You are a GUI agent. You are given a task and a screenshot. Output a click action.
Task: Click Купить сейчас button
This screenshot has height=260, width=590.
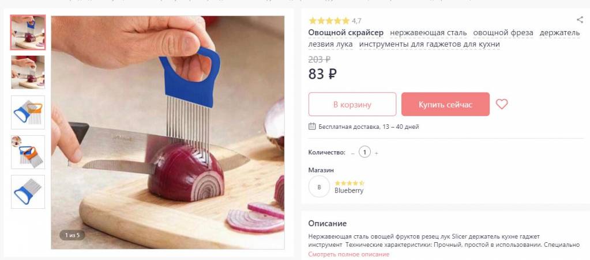pyautogui.click(x=445, y=104)
